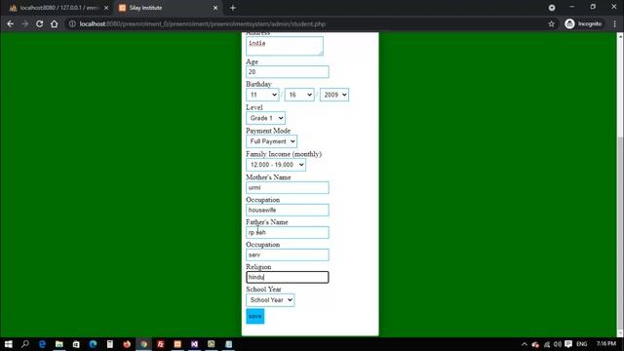Screen dimensions: 624x351
Task: Edit the Mother's Name field
Action: (288, 187)
